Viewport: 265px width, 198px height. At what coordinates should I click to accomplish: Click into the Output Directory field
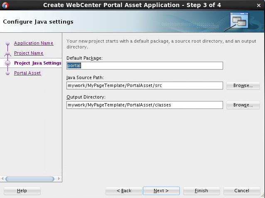(x=145, y=105)
